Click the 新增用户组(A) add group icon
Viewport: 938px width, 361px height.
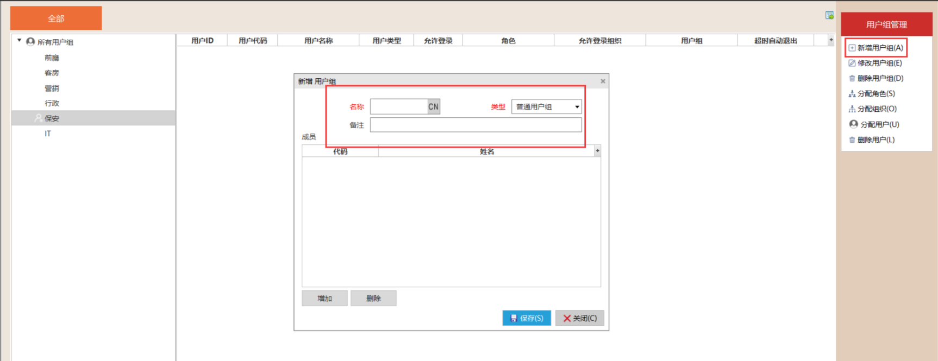(x=852, y=48)
